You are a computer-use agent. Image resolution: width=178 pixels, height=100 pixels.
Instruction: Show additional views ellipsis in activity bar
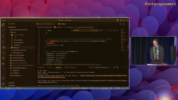[3, 69]
